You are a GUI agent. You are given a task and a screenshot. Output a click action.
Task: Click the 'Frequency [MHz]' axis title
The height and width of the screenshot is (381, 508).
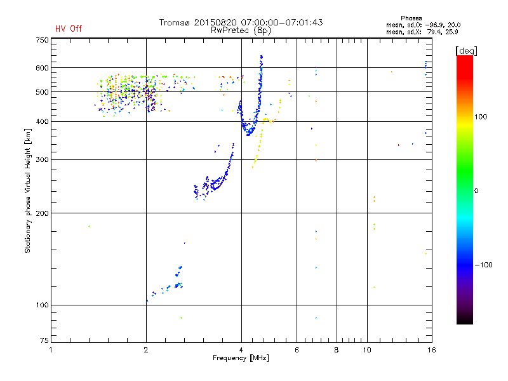[241, 358]
